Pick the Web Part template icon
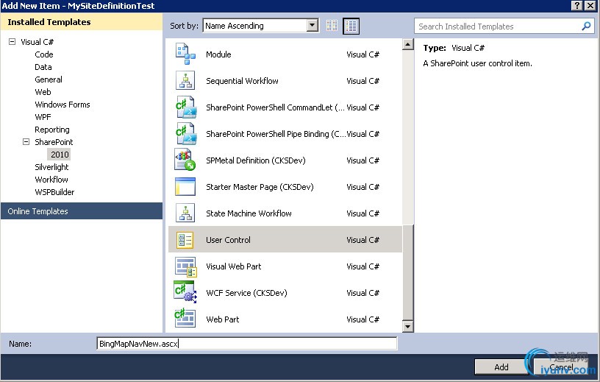The height and width of the screenshot is (382, 600). point(185,319)
